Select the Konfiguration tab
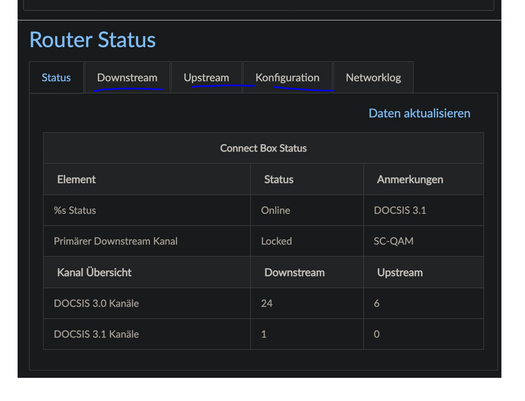The width and height of the screenshot is (525, 401). (287, 77)
